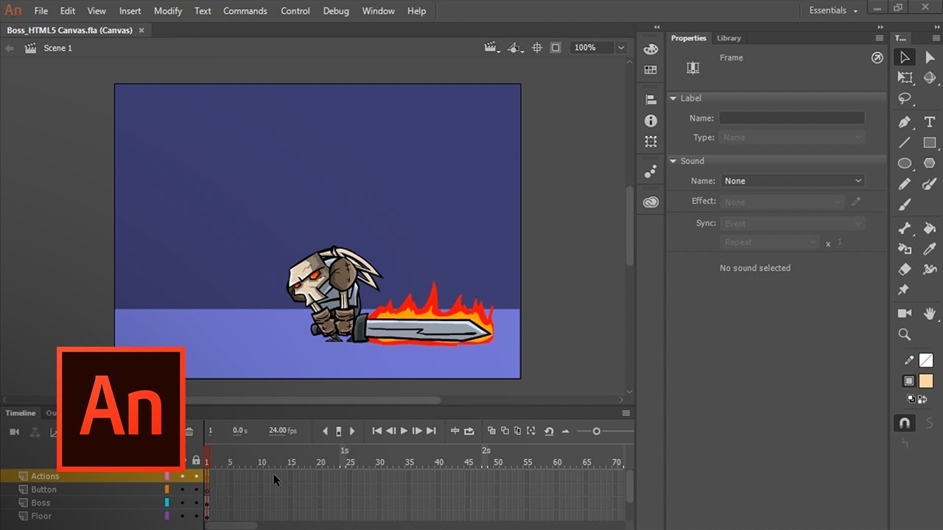
Task: Select the Camera tool
Action: (x=905, y=313)
